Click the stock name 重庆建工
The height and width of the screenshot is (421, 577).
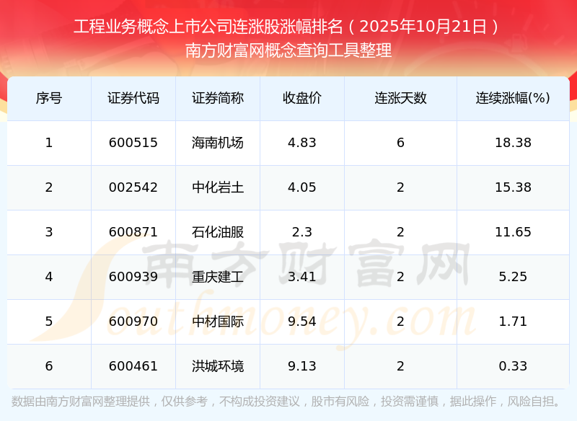(218, 277)
